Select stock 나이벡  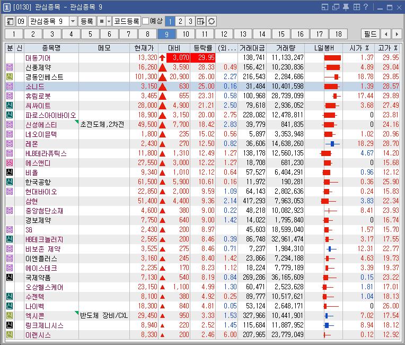point(34,306)
